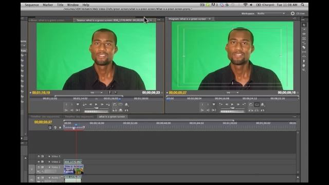329x185 pixels.
Task: Open Source monitor zoom level dropdown
Action: pyautogui.click(x=96, y=92)
